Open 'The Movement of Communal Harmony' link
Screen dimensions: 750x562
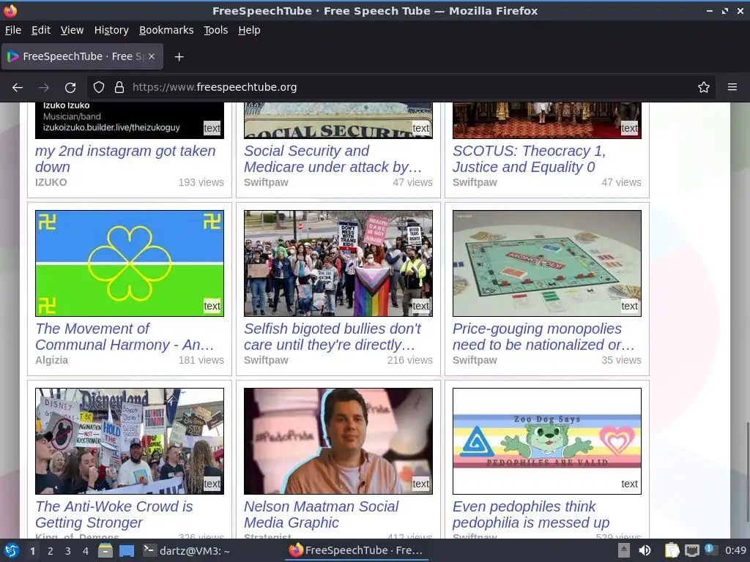coord(125,337)
